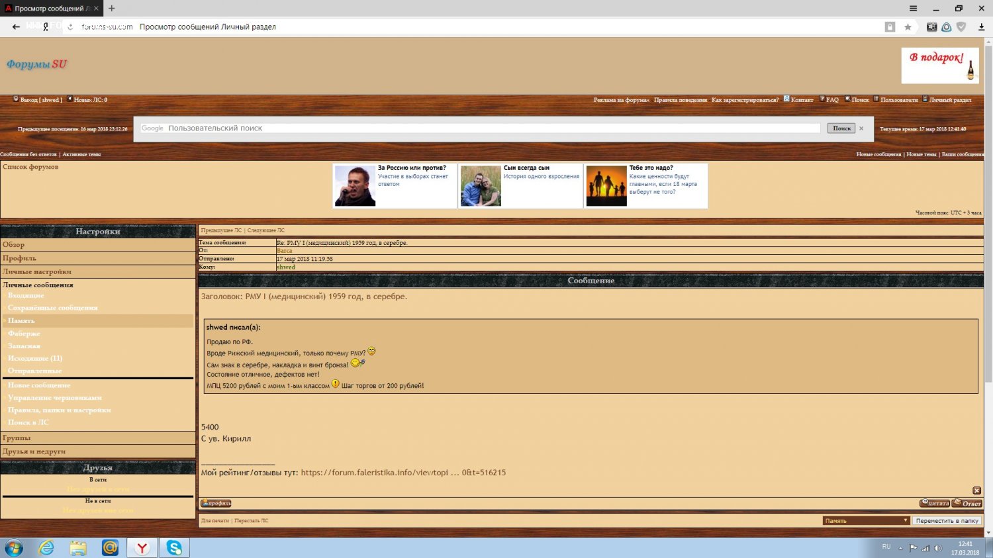The image size is (993, 558).
Task: Open the browser hamburger menu icon
Action: pos(913,9)
